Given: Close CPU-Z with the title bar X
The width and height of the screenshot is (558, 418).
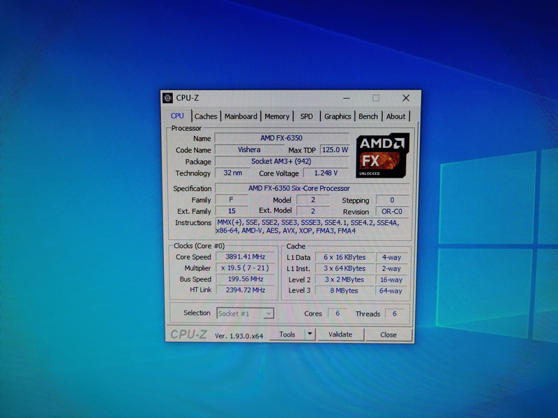Looking at the screenshot, I should (406, 98).
